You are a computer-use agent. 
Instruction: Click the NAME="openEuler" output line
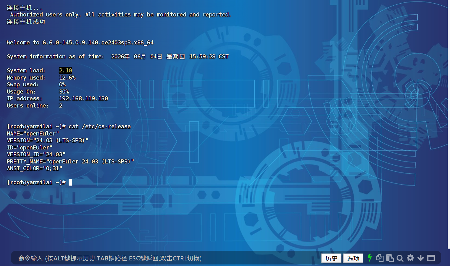[x=33, y=134]
